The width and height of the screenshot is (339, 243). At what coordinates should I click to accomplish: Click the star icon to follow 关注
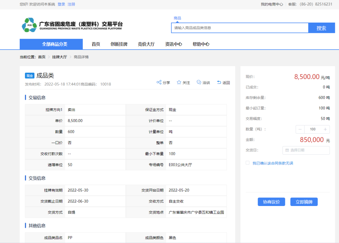click(x=179, y=82)
